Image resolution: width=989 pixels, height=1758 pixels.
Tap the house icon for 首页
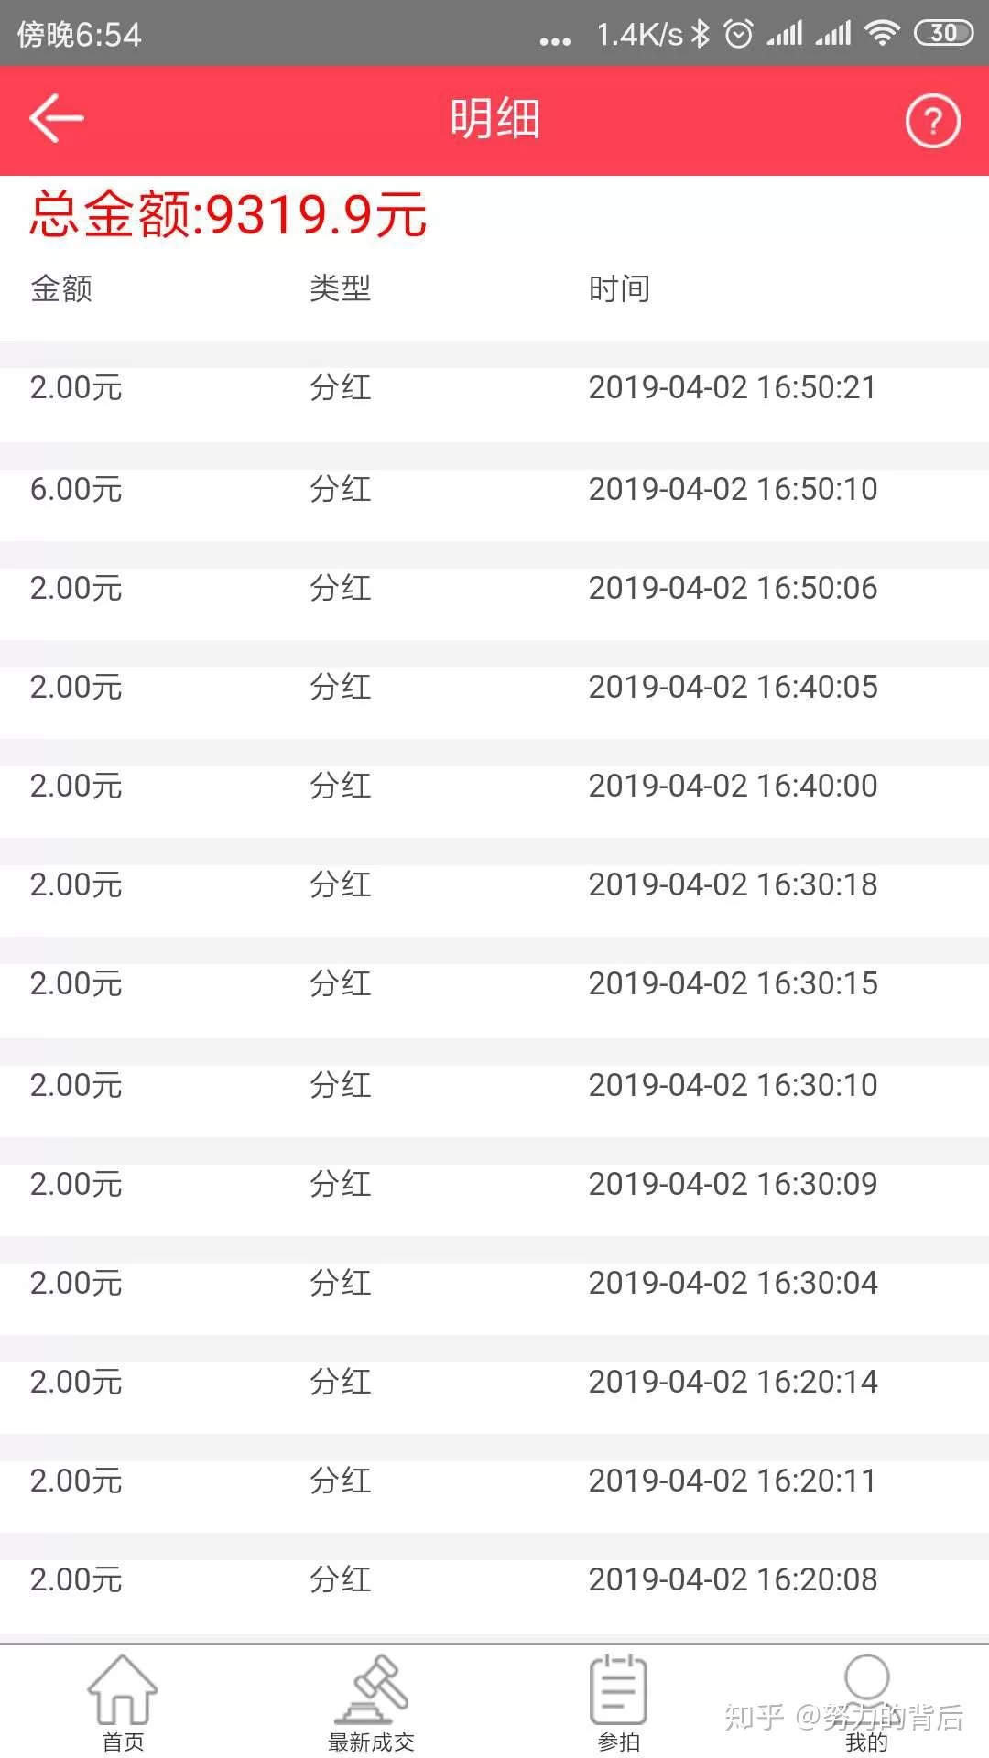point(123,1690)
